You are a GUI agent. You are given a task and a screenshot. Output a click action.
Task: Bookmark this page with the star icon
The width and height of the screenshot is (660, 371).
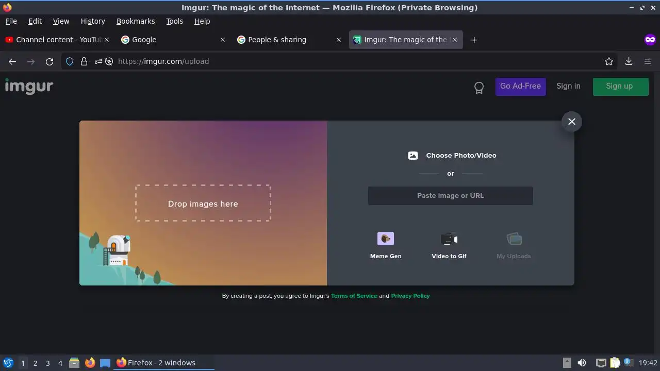tap(609, 61)
